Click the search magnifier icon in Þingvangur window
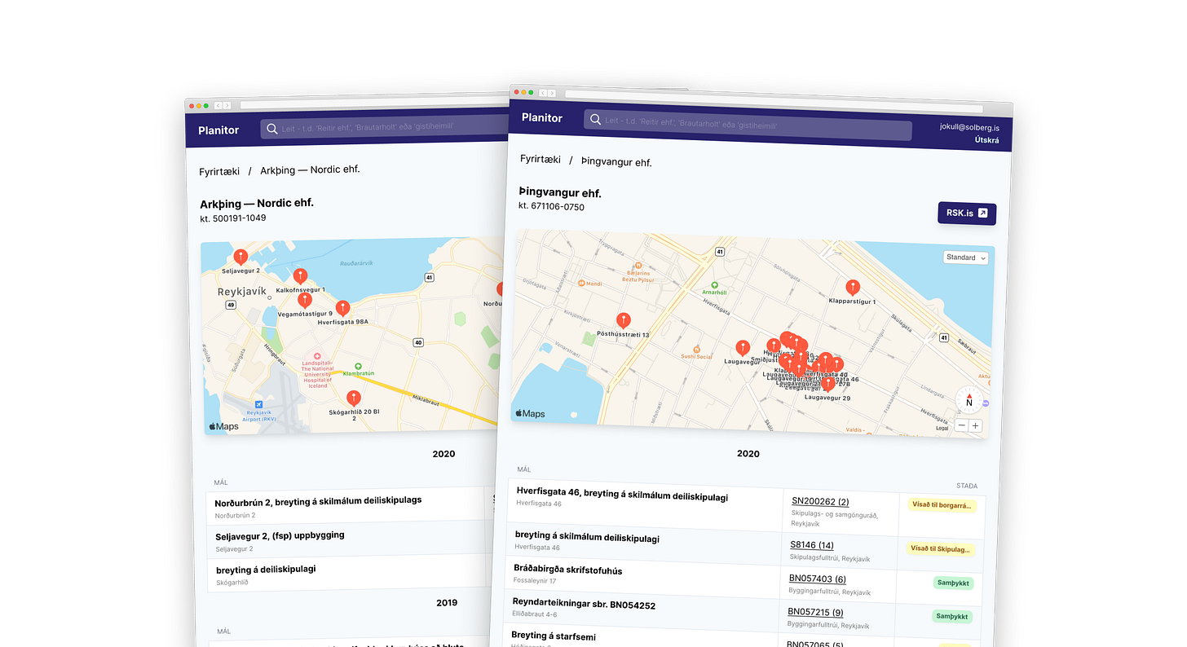Viewport: 1187px width, 647px height. pos(594,120)
